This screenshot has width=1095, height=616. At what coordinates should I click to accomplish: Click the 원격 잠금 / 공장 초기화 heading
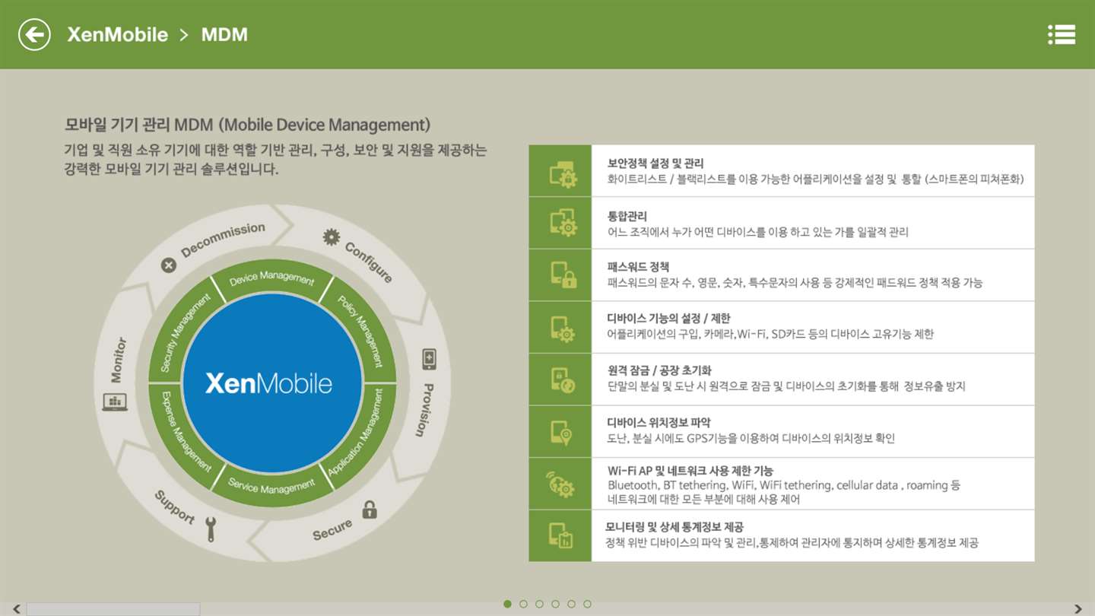[x=659, y=370]
